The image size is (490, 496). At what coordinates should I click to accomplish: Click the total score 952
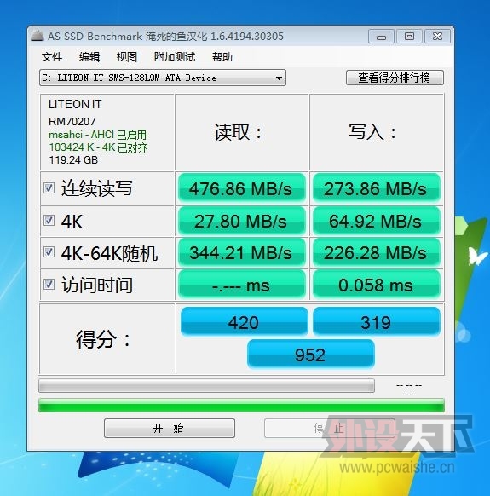coord(311,355)
